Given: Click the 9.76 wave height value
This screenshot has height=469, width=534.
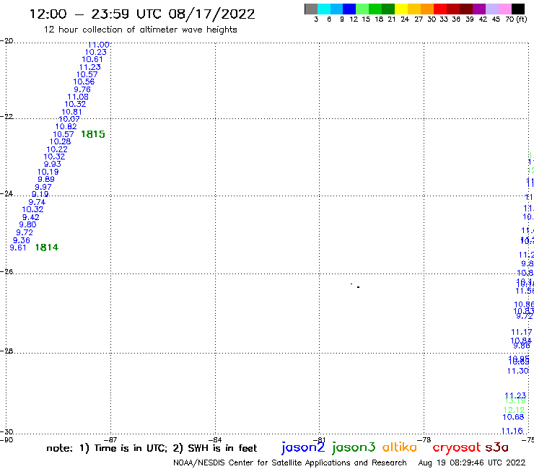Looking at the screenshot, I should pyautogui.click(x=82, y=89).
